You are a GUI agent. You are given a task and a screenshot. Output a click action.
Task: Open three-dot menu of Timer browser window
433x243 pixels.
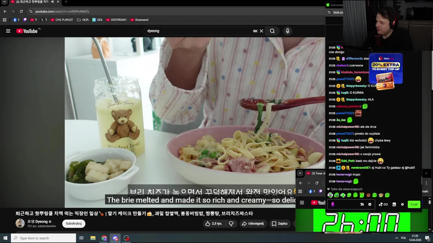click(426, 183)
